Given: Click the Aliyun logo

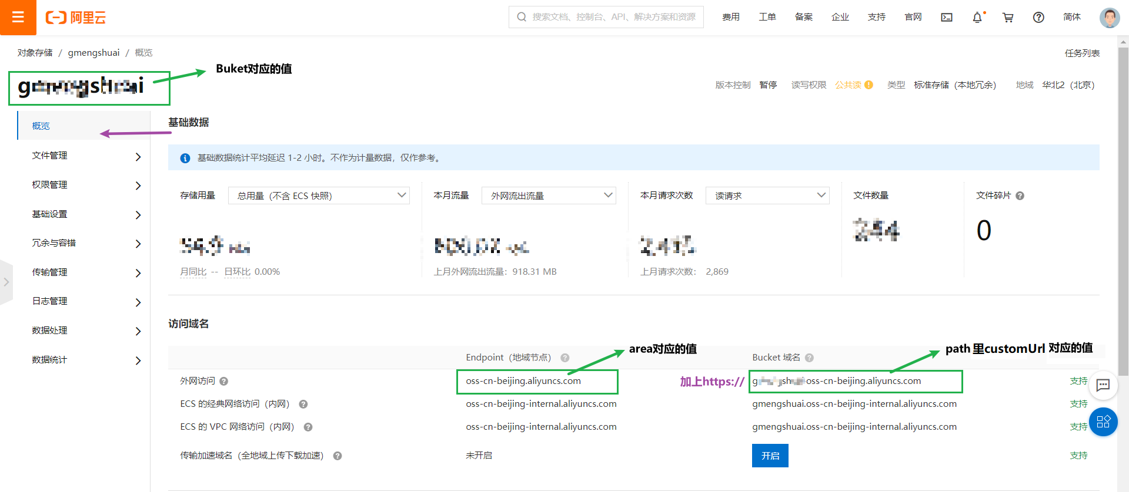Looking at the screenshot, I should pyautogui.click(x=76, y=18).
